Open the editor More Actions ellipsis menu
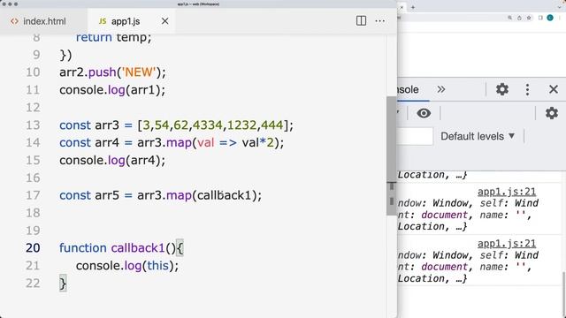 coord(379,21)
